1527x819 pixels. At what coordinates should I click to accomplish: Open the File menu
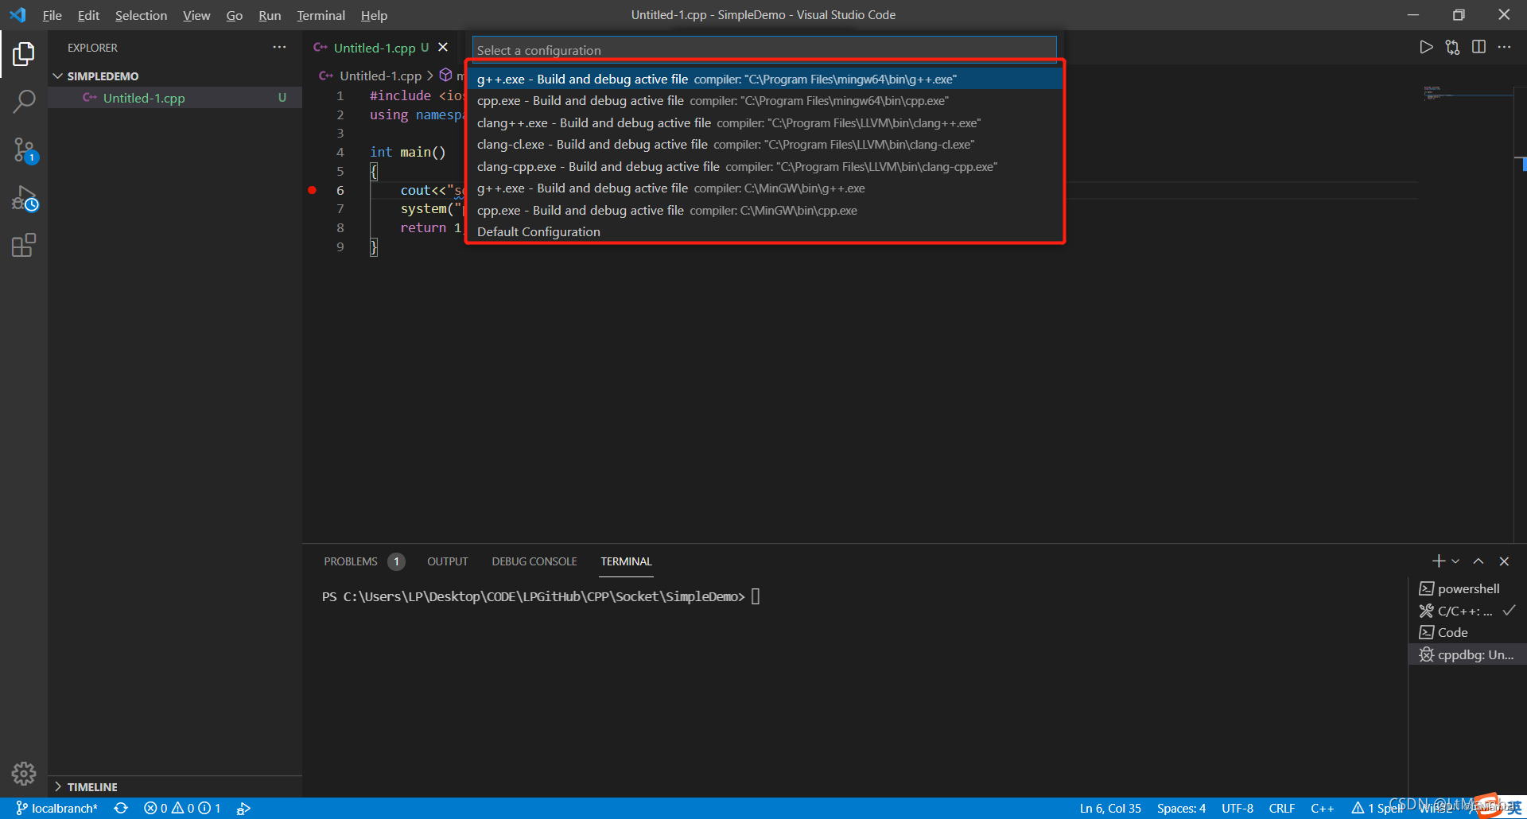[x=52, y=15]
